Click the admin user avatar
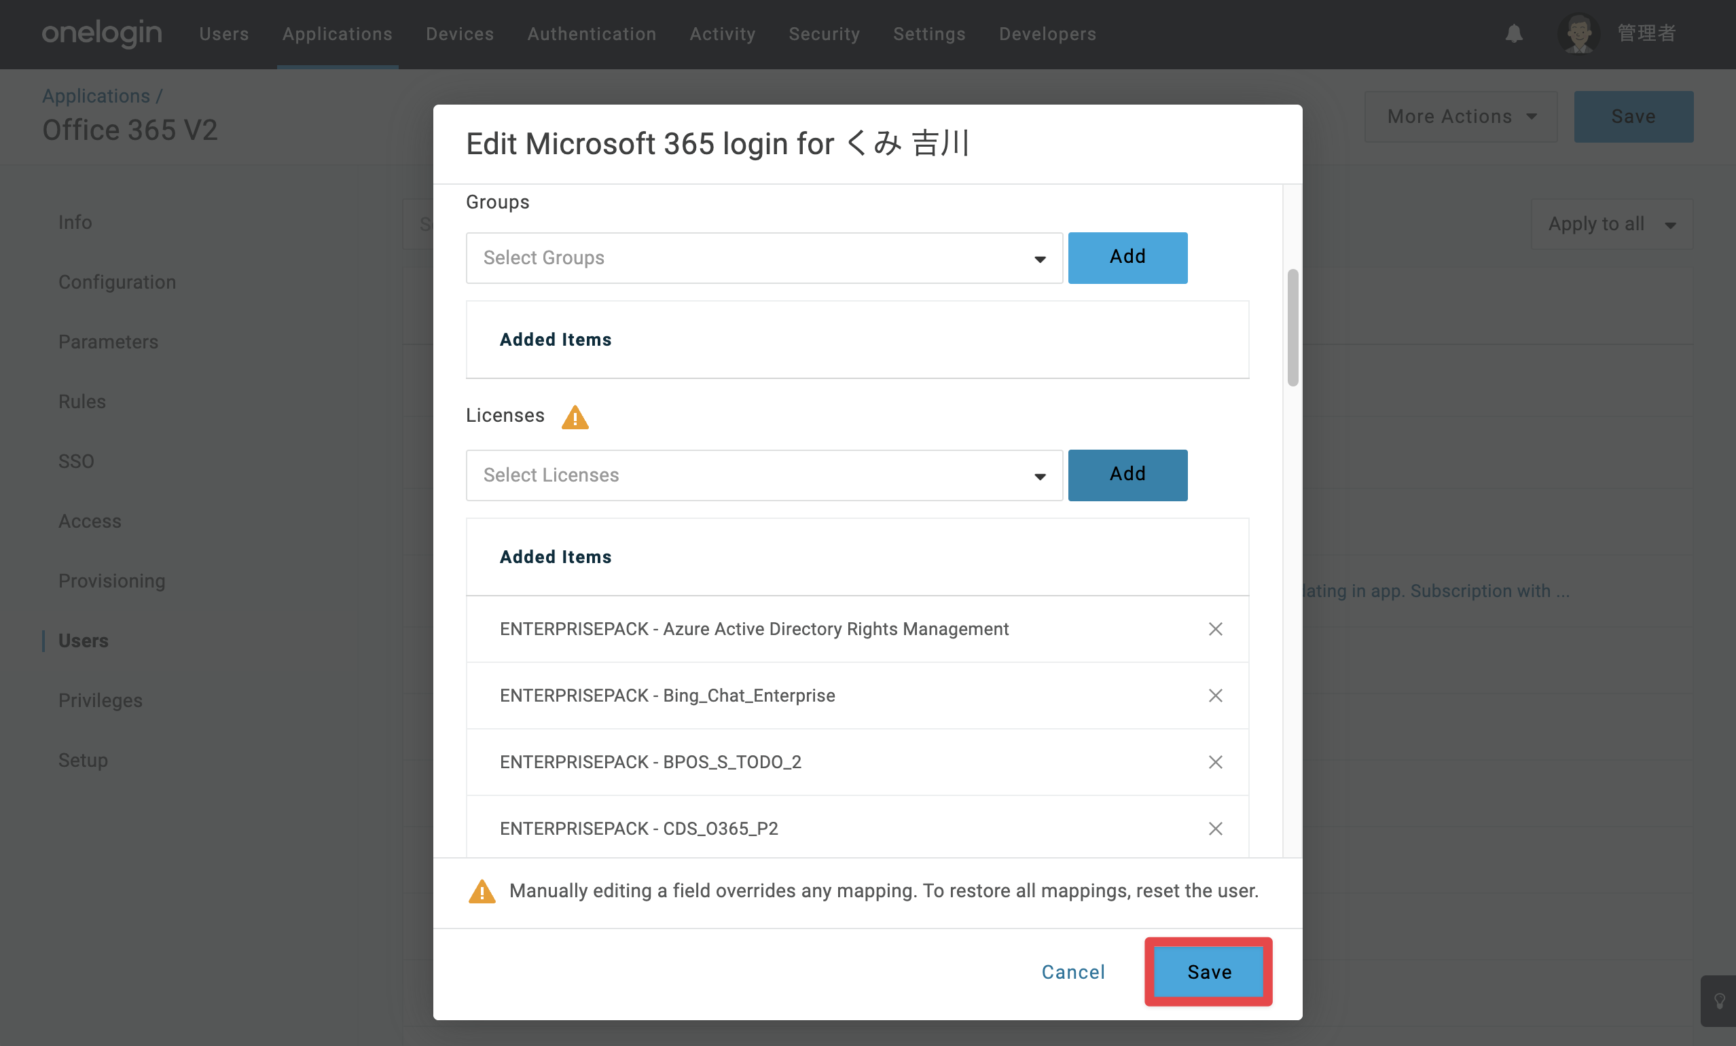This screenshot has height=1046, width=1736. tap(1578, 33)
